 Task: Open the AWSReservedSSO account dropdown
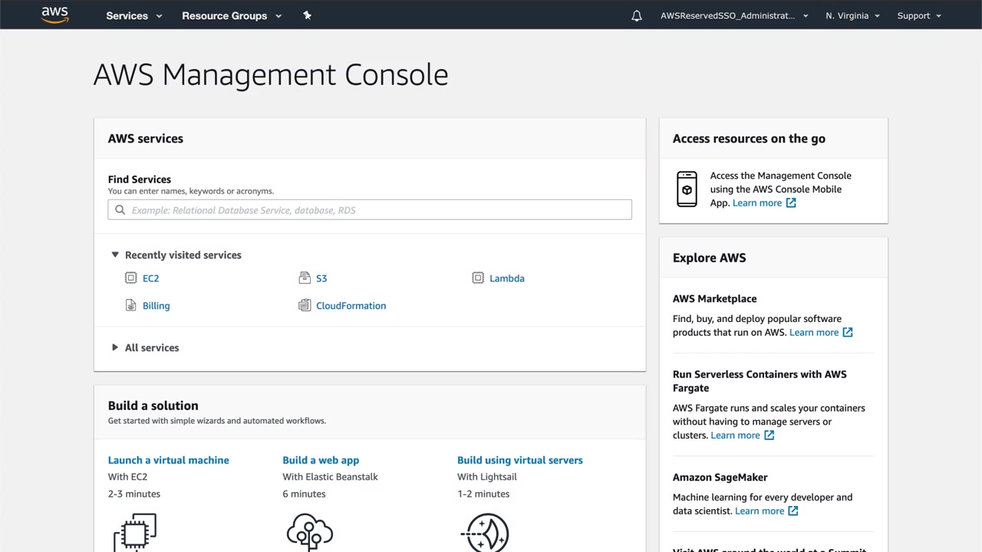coord(734,15)
